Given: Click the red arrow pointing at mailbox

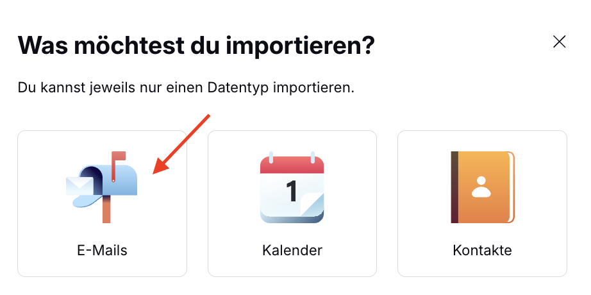Looking at the screenshot, I should 182,144.
